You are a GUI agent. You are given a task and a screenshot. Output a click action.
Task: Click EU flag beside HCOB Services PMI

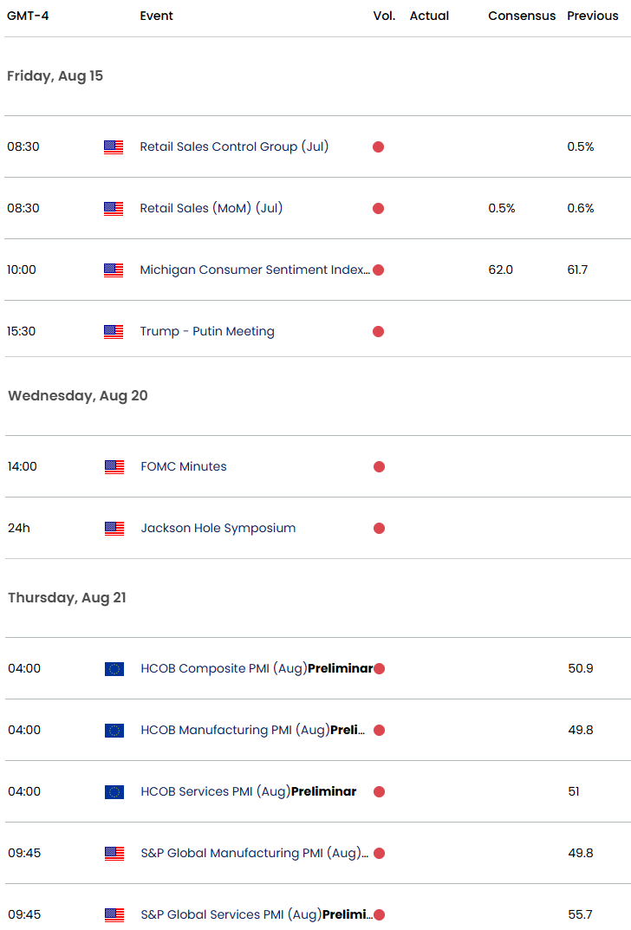coord(114,791)
